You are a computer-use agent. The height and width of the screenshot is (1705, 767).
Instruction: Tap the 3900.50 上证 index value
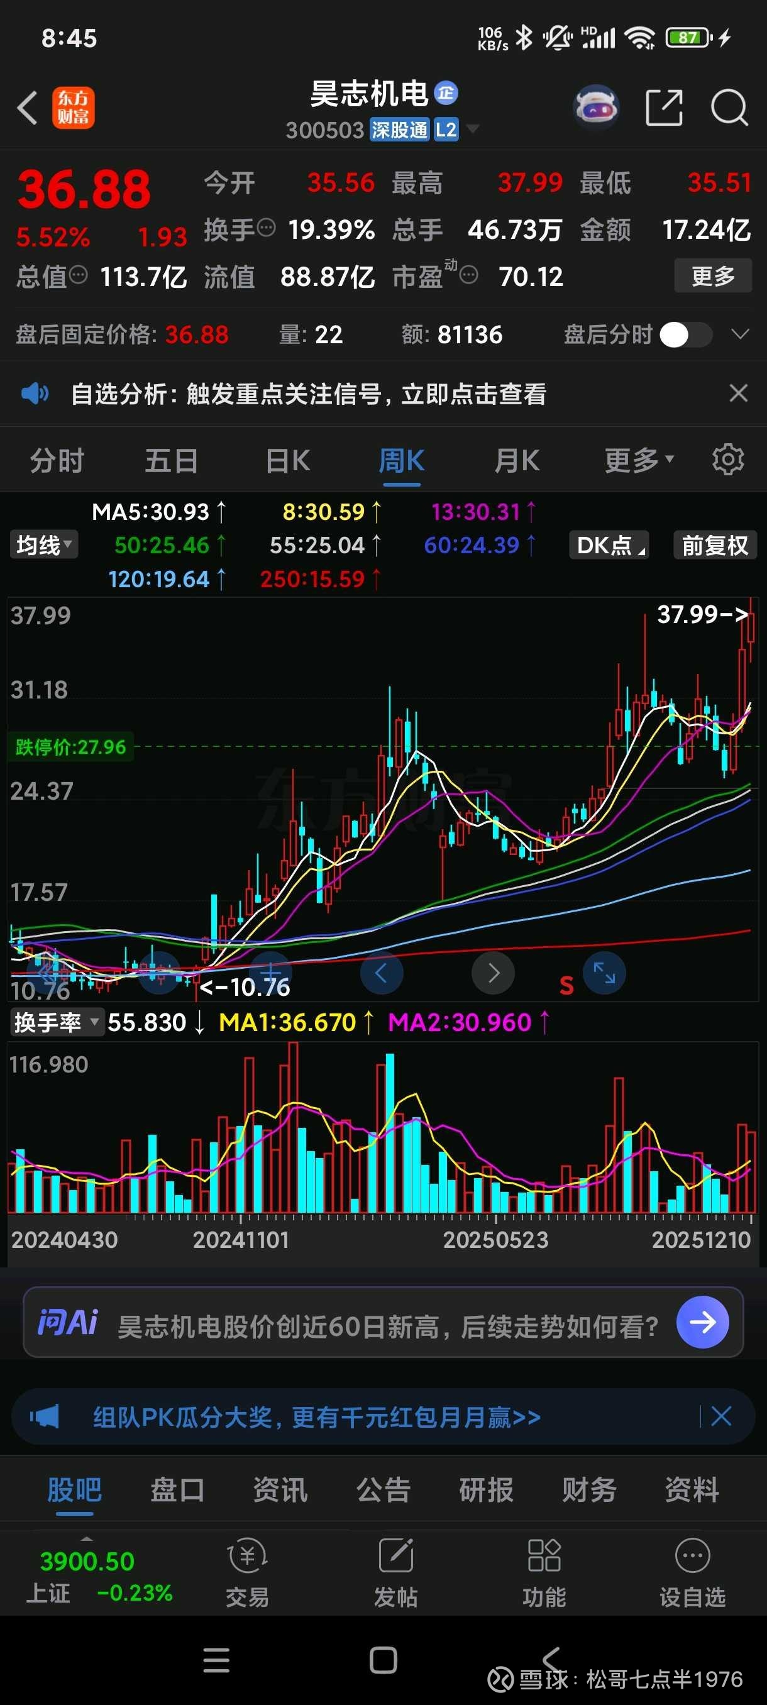87,1560
